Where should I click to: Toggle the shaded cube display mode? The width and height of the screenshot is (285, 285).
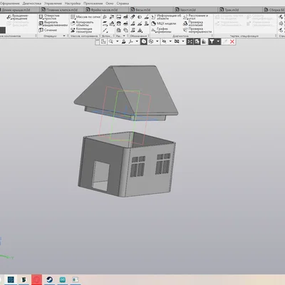tap(144, 41)
